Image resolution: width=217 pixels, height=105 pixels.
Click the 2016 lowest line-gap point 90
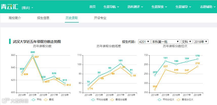pyautogui.click(x=110, y=74)
